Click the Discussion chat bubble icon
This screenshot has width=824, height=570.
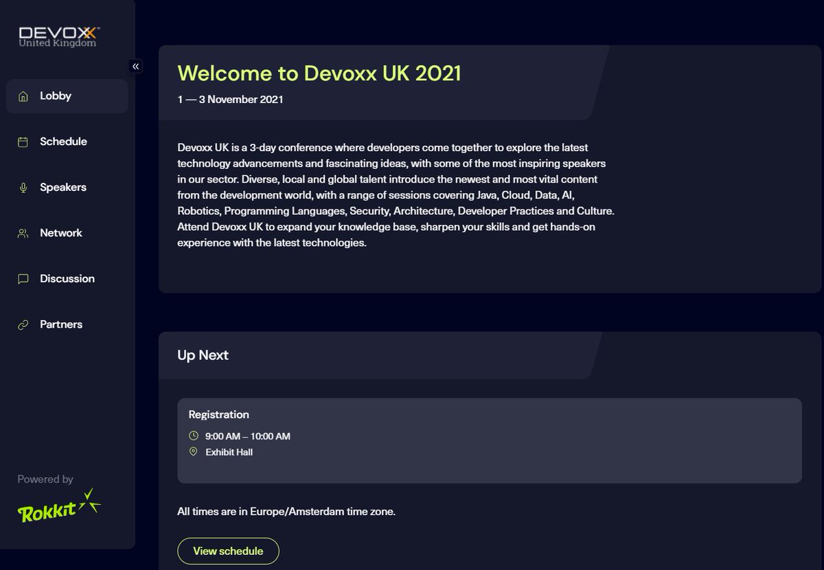click(x=23, y=279)
